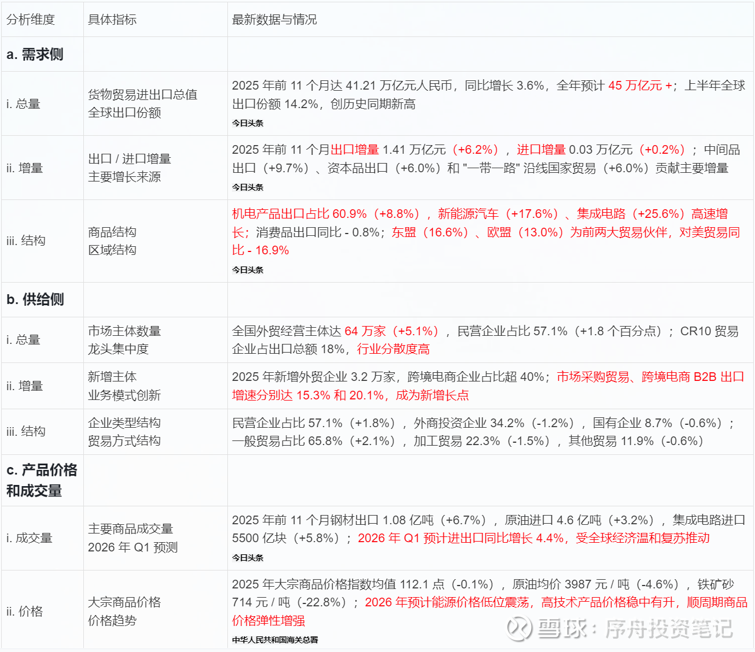Click the '外商投资企业 34.2%' text
This screenshot has width=755, height=652.
(469, 423)
